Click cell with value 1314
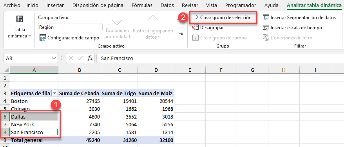Image resolution: width=344 pixels, height=147 pixels. (x=156, y=132)
